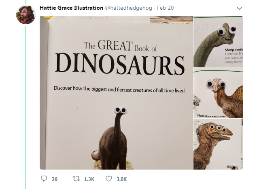This screenshot has height=189, width=259.
Task: Open the Great Book of Dinosaurs photo
Action: (116, 92)
